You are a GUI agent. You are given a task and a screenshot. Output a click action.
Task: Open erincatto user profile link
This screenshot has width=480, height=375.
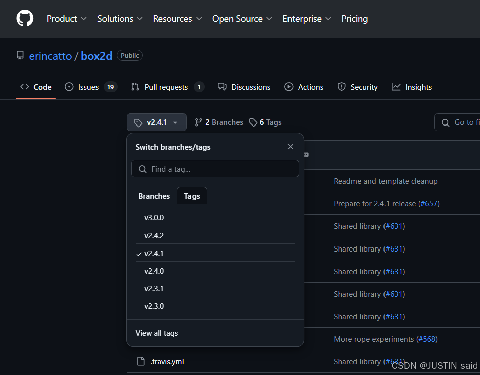[50, 56]
